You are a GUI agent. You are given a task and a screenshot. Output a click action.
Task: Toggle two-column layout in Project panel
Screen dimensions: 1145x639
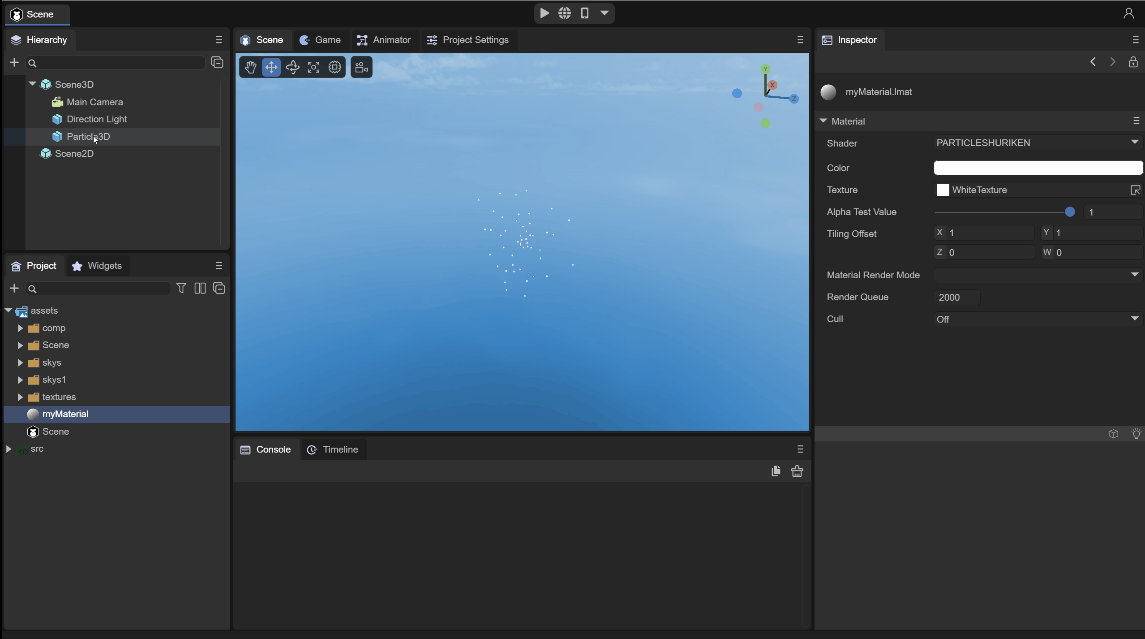point(200,288)
